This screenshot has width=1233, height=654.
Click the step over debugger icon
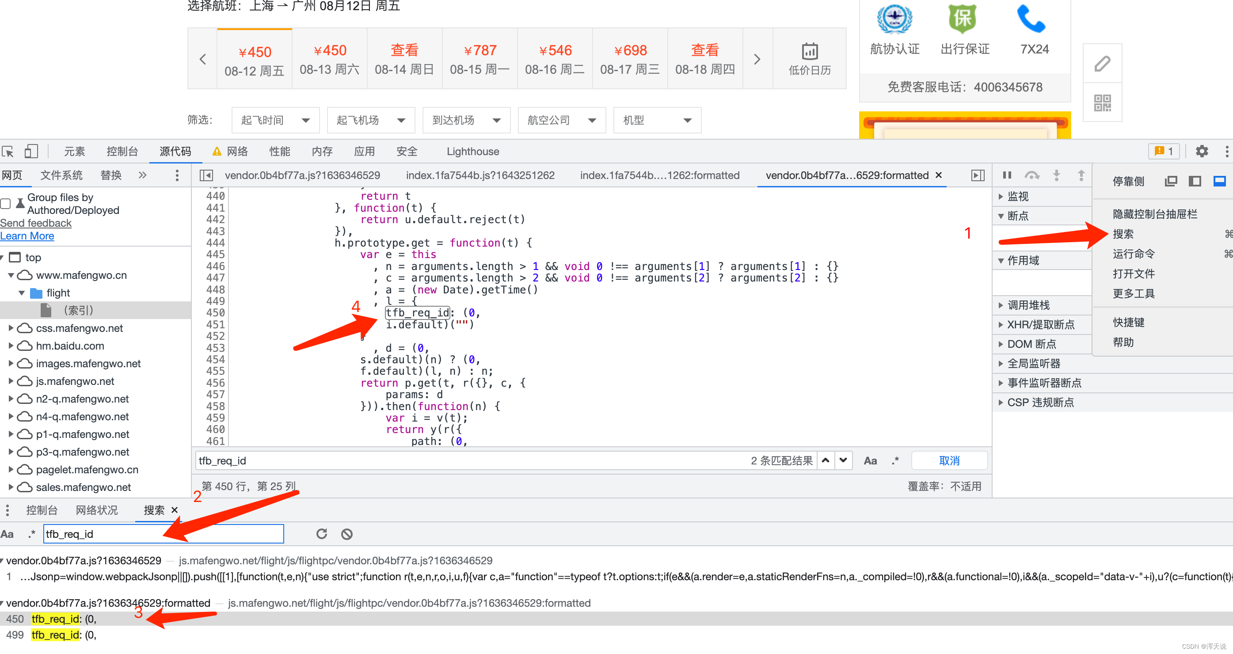[x=1031, y=175]
